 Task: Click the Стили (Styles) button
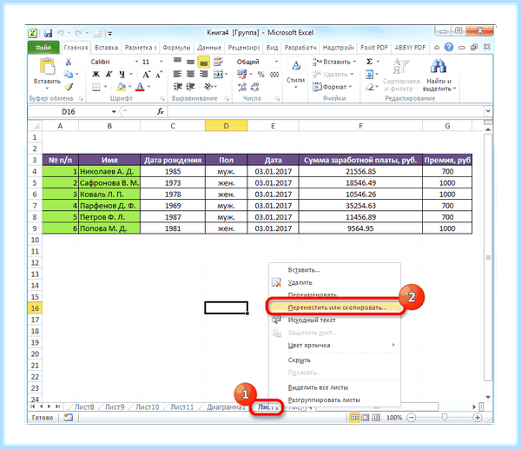point(295,74)
